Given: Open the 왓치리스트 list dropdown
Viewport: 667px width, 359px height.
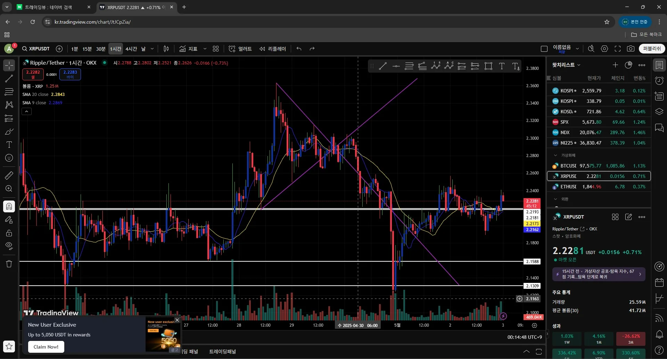Looking at the screenshot, I should [x=566, y=65].
